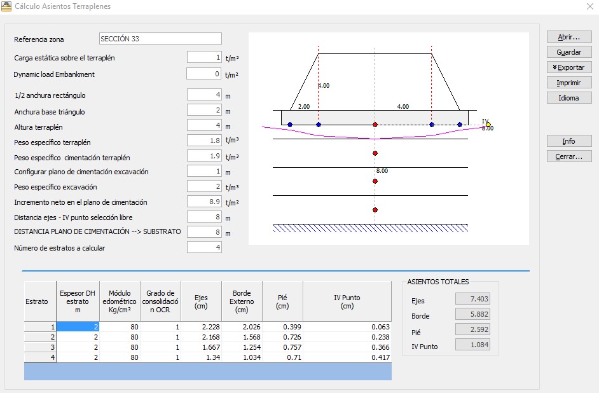599x393 pixels.
Task: Open the Info button
Action: (569, 141)
